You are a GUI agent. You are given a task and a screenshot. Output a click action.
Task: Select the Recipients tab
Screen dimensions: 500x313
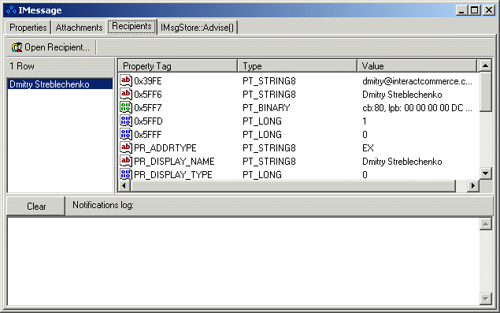pyautogui.click(x=131, y=26)
